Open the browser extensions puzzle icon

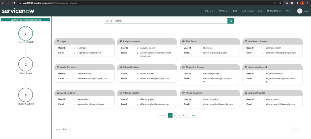click(292, 3)
